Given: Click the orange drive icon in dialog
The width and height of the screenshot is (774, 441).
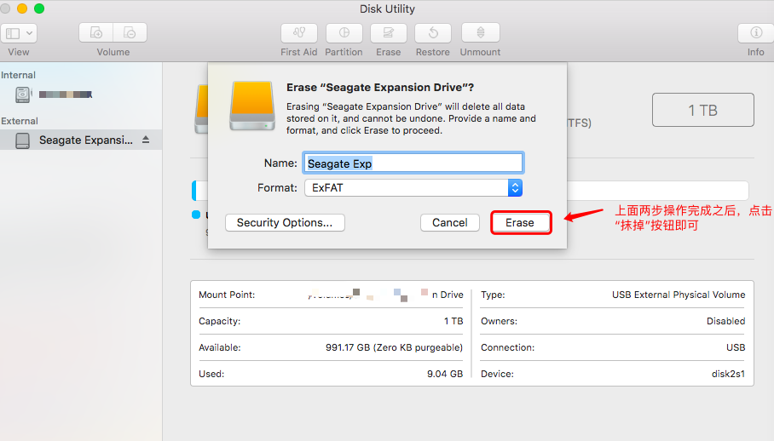Looking at the screenshot, I should tap(252, 106).
